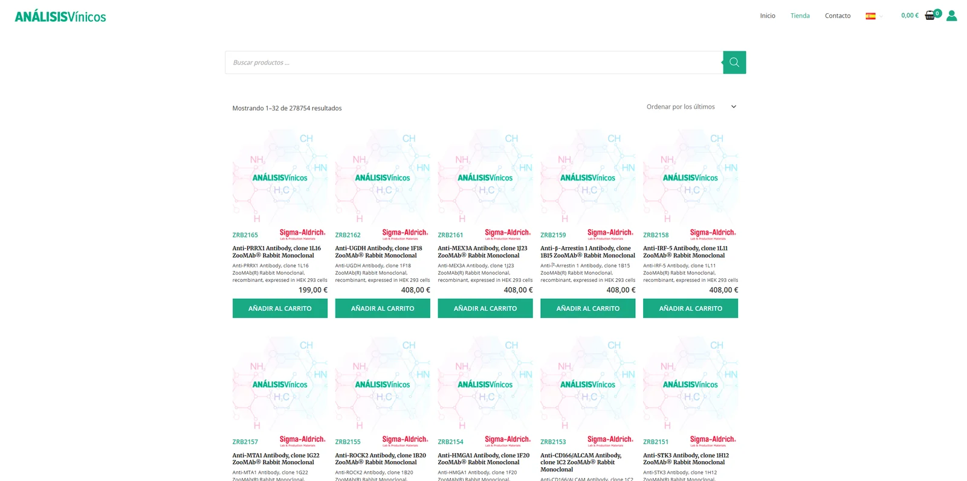Open the Anti-HMGA1 Antibody product title

pyautogui.click(x=483, y=459)
